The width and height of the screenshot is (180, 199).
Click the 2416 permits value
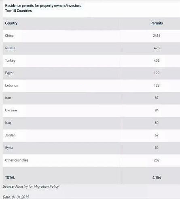point(157,36)
